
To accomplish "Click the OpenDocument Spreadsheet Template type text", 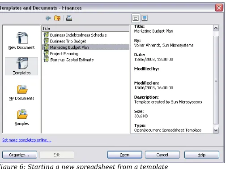I will pyautogui.click(x=168, y=130).
